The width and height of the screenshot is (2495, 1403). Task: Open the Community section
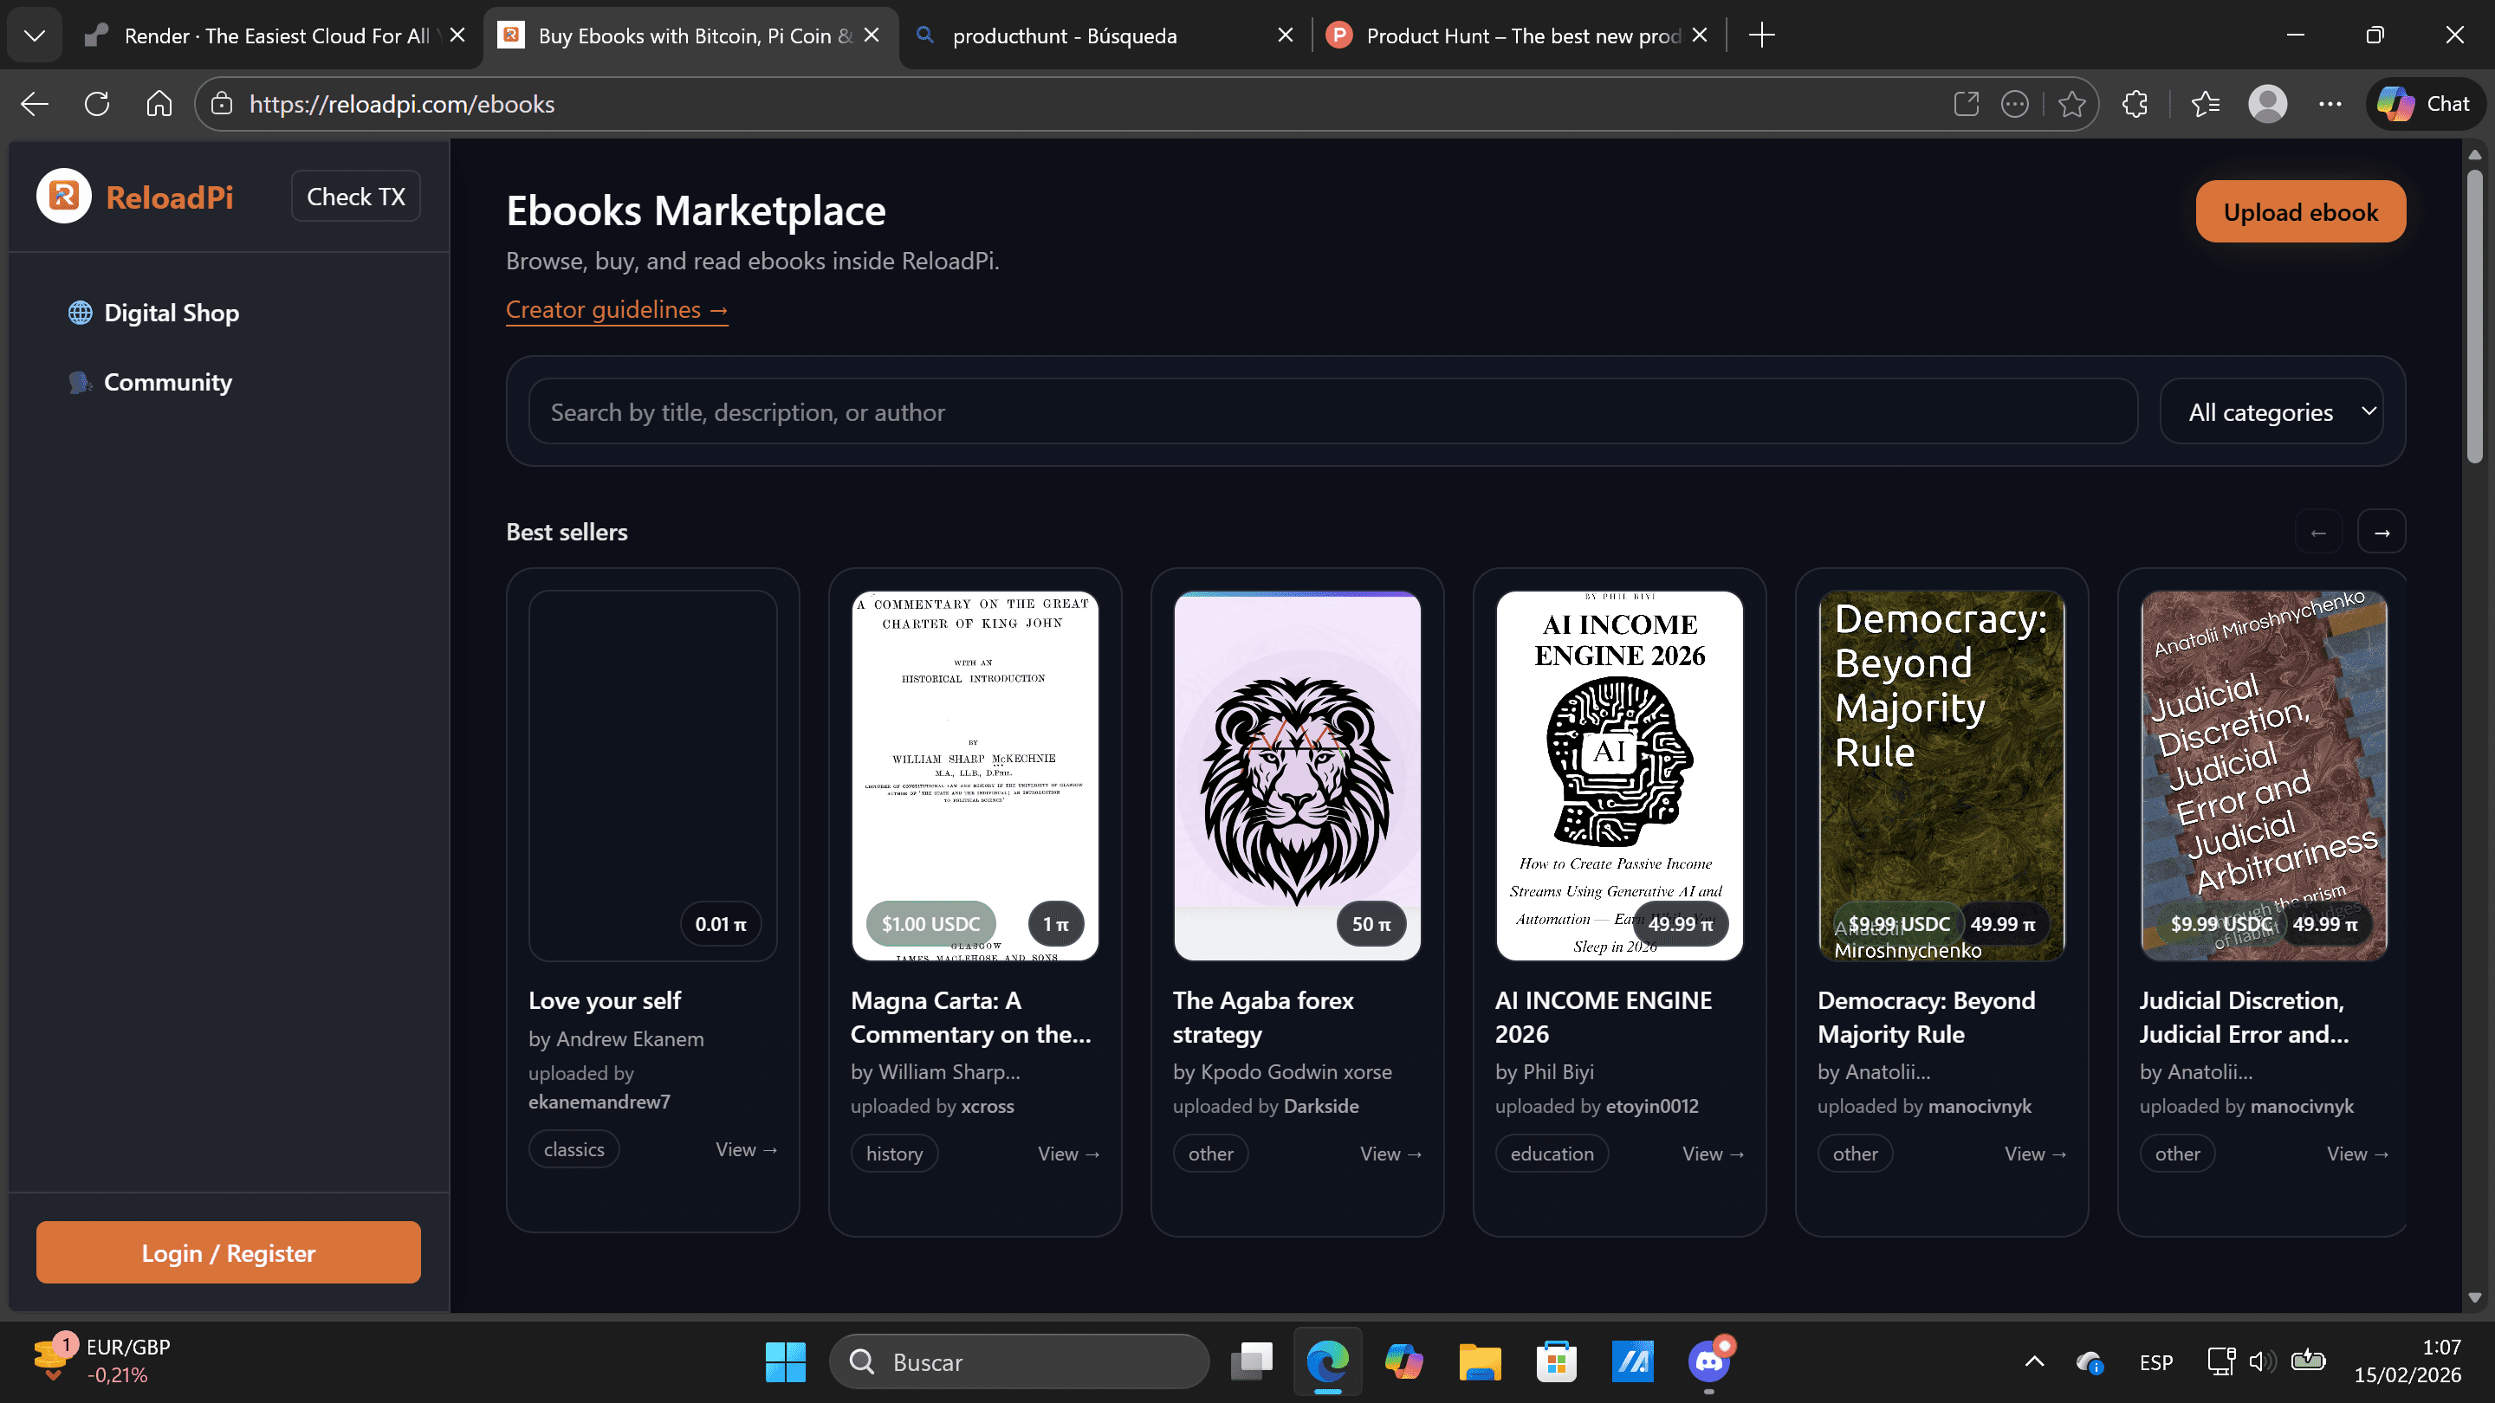point(166,381)
